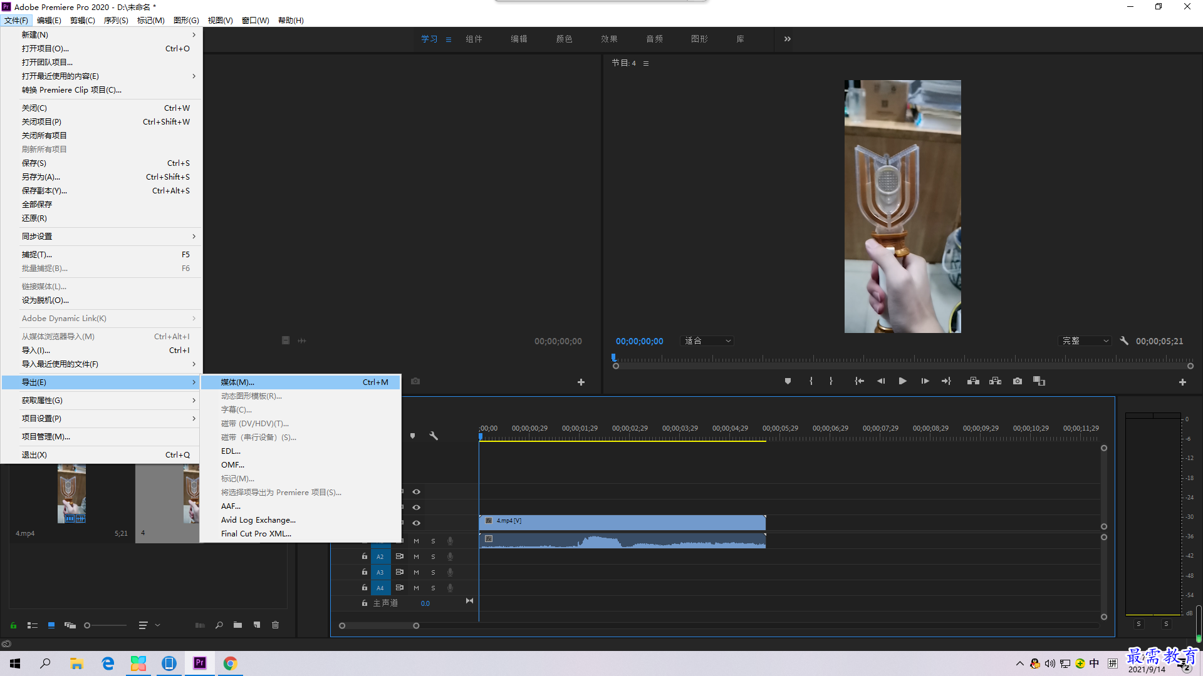
Task: Open the playback resolution dropdown (完整)
Action: point(1085,341)
